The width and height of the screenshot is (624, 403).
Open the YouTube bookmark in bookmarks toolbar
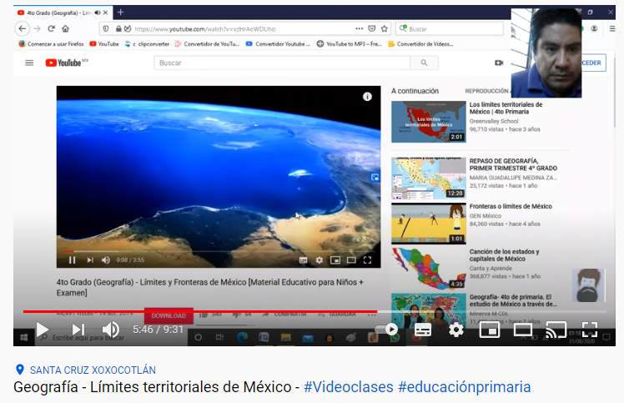pyautogui.click(x=104, y=43)
